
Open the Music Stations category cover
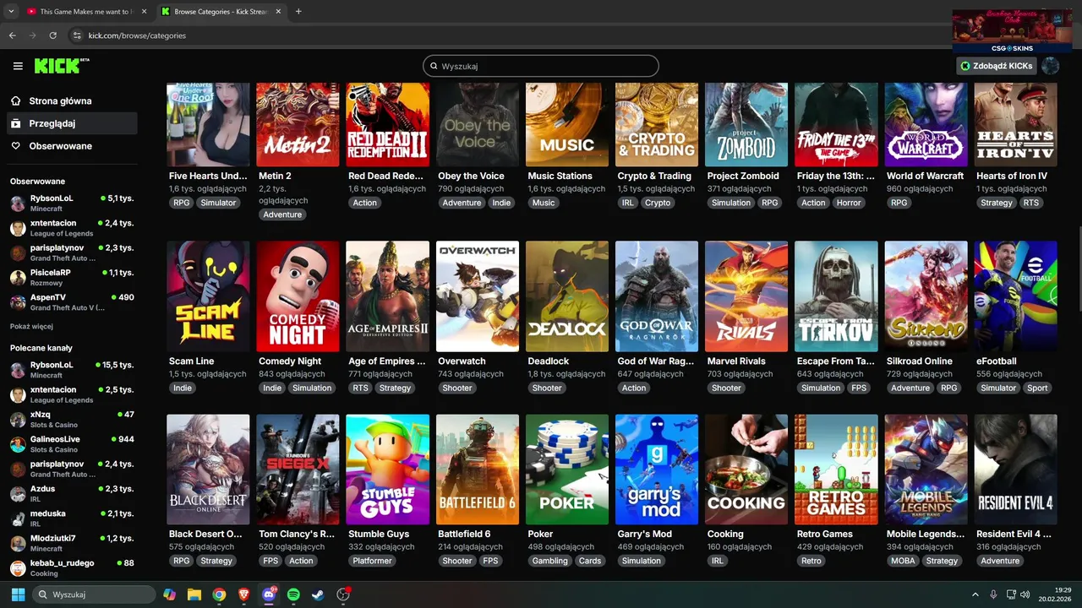pyautogui.click(x=567, y=124)
